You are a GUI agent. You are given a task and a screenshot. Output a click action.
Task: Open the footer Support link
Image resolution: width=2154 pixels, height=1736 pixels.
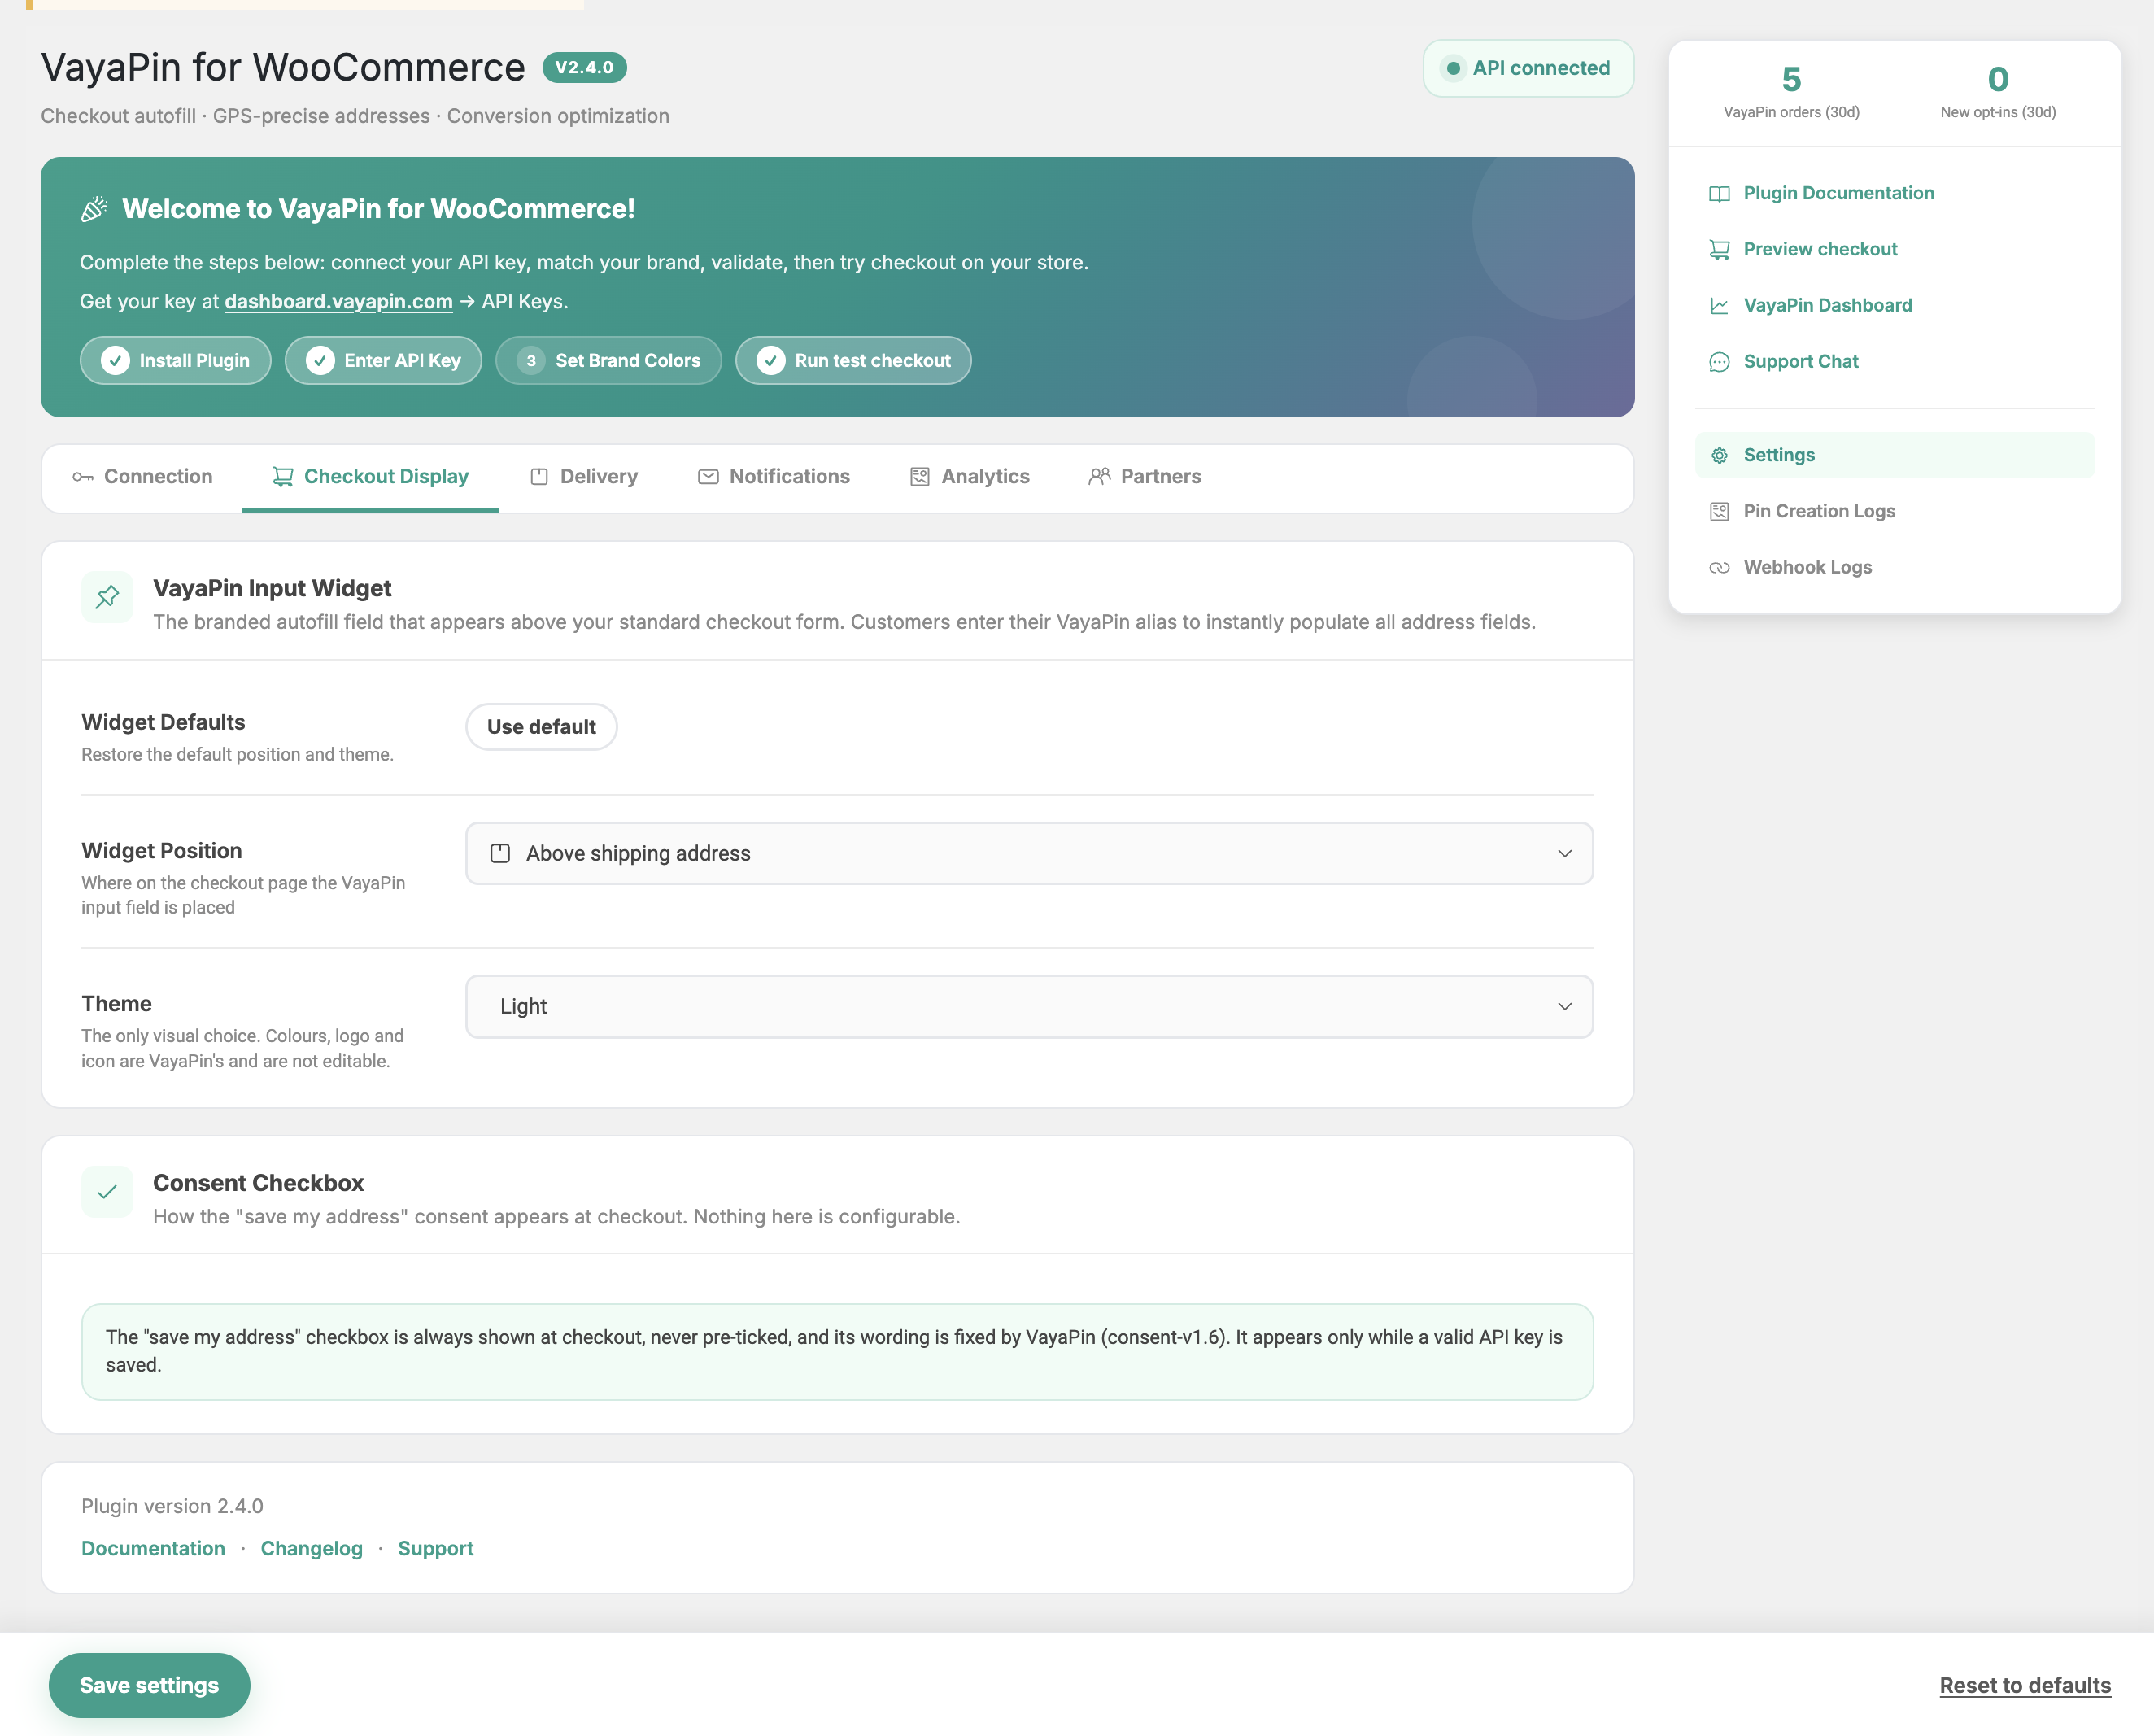[x=435, y=1549]
